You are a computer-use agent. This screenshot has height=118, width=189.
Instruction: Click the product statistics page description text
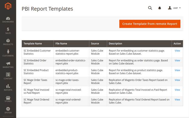tap(136, 72)
